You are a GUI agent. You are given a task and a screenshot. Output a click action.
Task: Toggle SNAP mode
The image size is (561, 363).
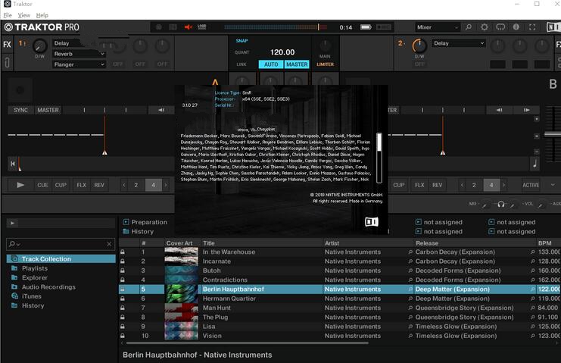point(242,41)
